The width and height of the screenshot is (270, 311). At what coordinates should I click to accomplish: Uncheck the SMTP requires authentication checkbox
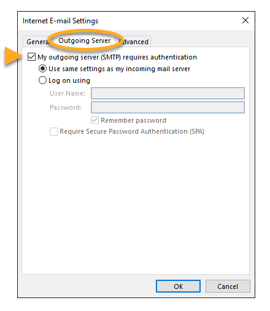click(x=31, y=57)
